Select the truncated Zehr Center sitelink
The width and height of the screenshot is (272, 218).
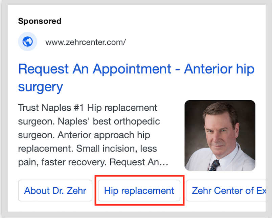[x=228, y=191]
